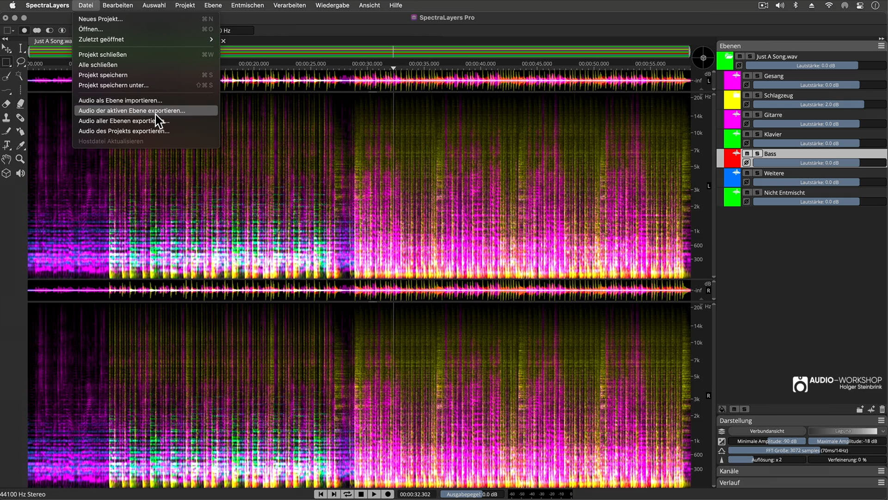Viewport: 888px width, 500px height.
Task: Solo the Schlagzeug layer
Action: (757, 95)
